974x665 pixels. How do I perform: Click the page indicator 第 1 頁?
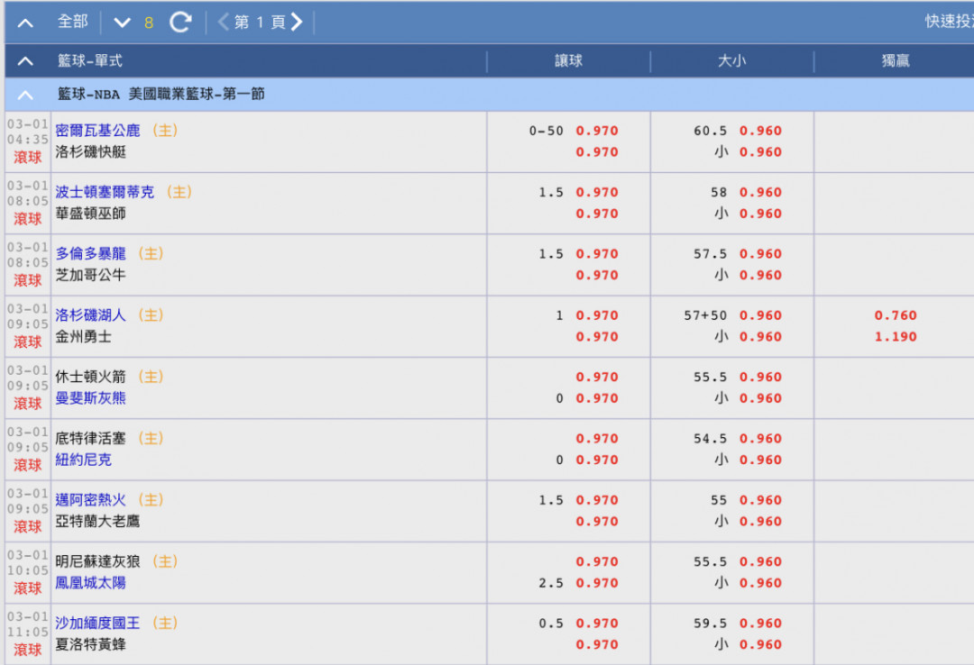[x=260, y=23]
